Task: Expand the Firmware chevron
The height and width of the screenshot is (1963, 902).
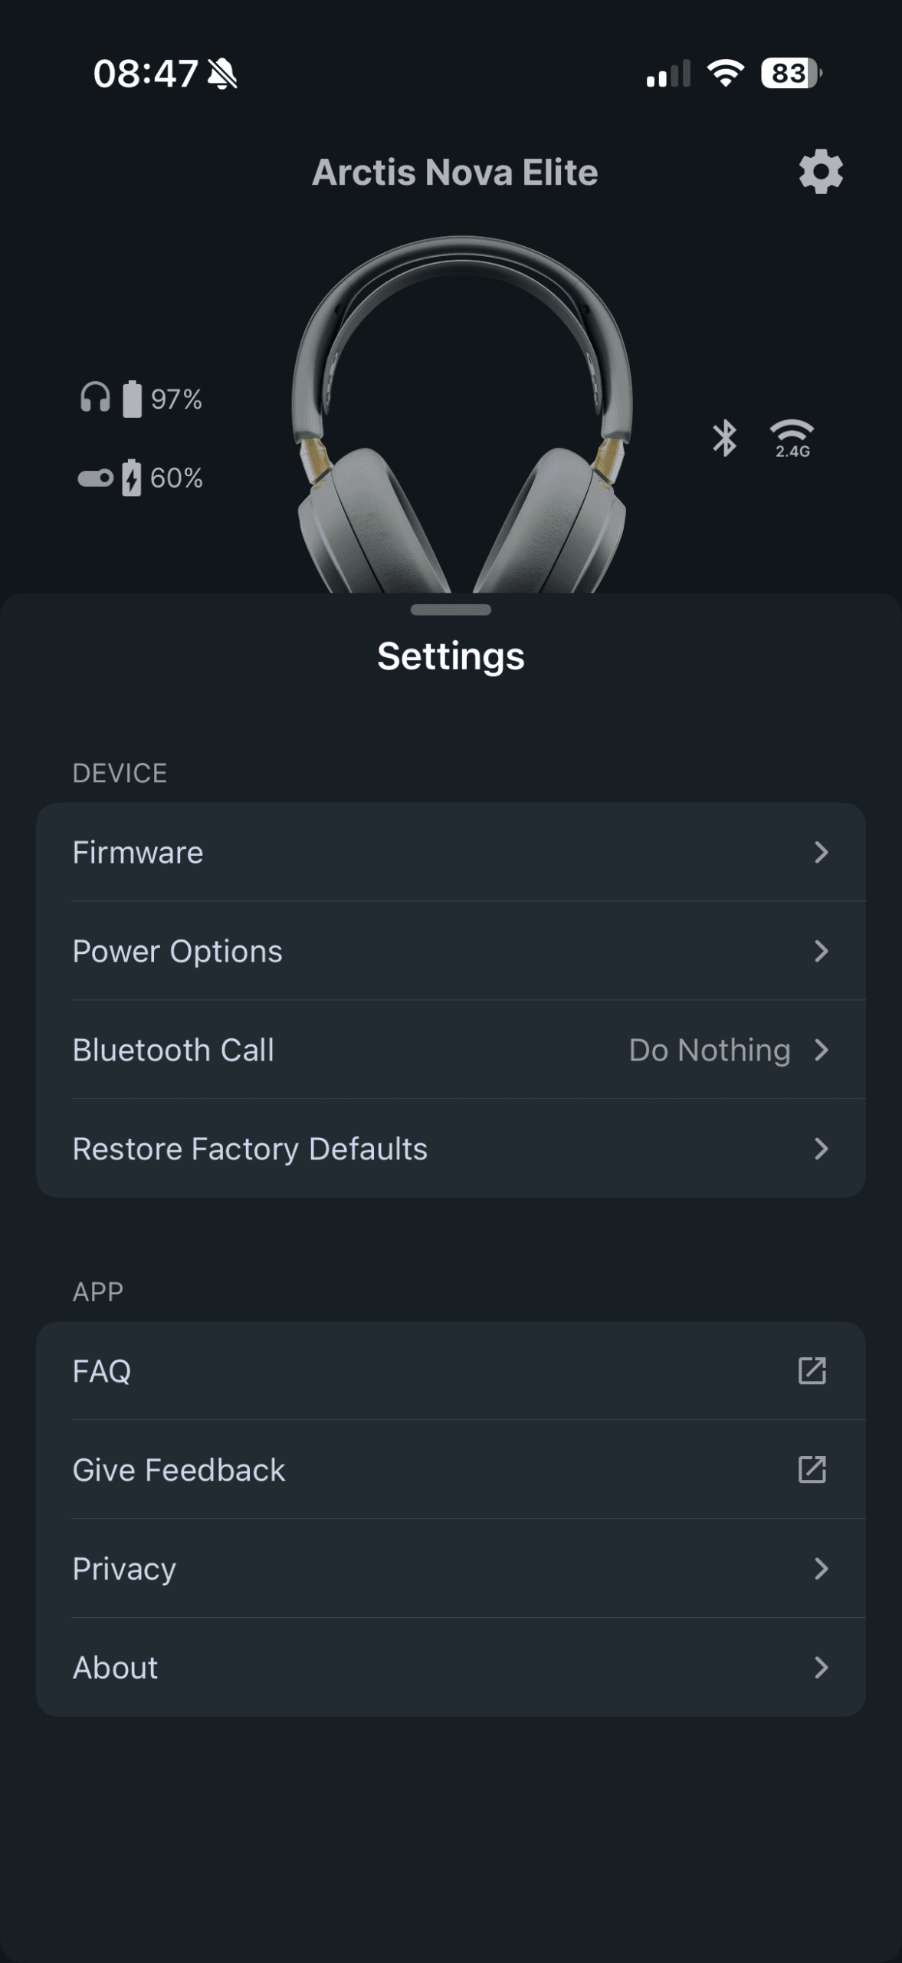Action: point(821,852)
